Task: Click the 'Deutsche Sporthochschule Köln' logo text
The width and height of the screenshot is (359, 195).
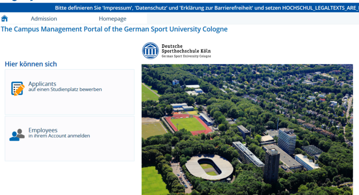Action: [186, 49]
